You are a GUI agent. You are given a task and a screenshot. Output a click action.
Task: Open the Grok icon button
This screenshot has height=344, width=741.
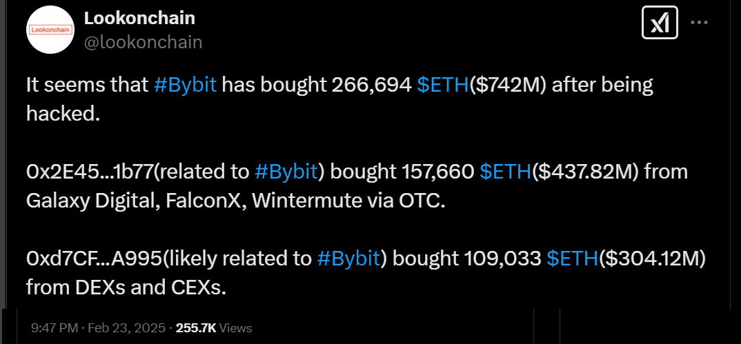(x=660, y=23)
